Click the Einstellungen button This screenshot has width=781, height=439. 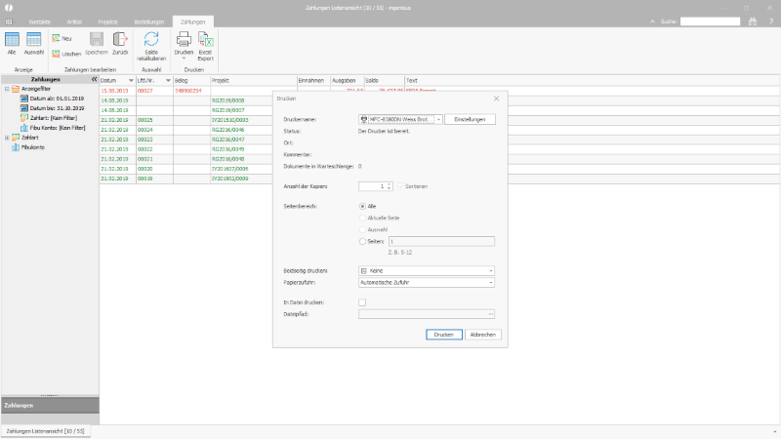470,119
